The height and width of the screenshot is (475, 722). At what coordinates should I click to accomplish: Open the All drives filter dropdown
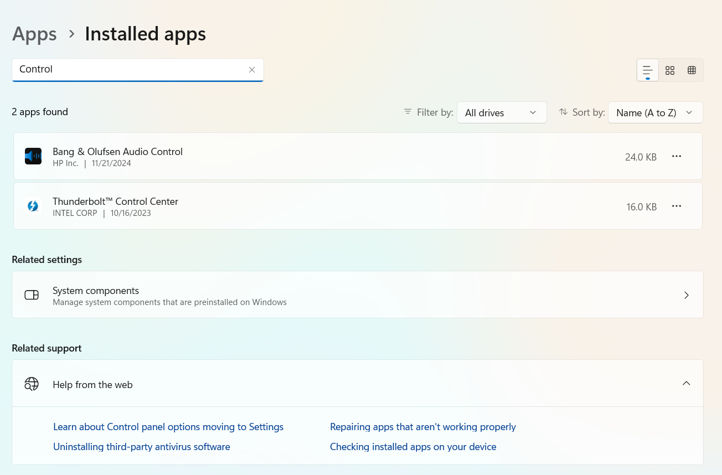pos(502,112)
